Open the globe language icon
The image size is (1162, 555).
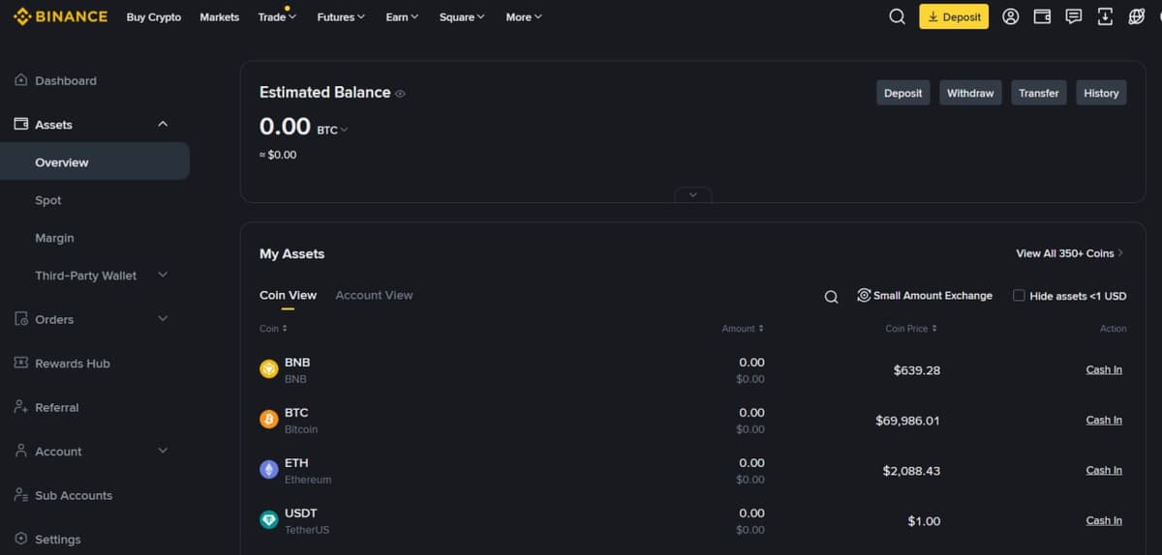[1137, 16]
